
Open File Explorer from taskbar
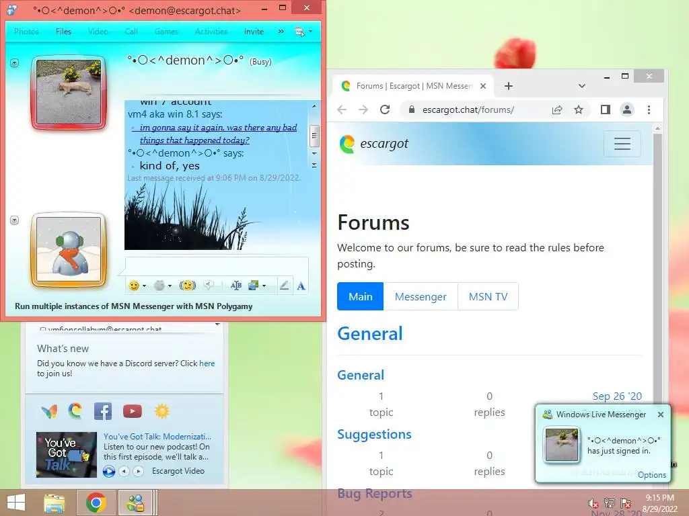[x=55, y=503]
